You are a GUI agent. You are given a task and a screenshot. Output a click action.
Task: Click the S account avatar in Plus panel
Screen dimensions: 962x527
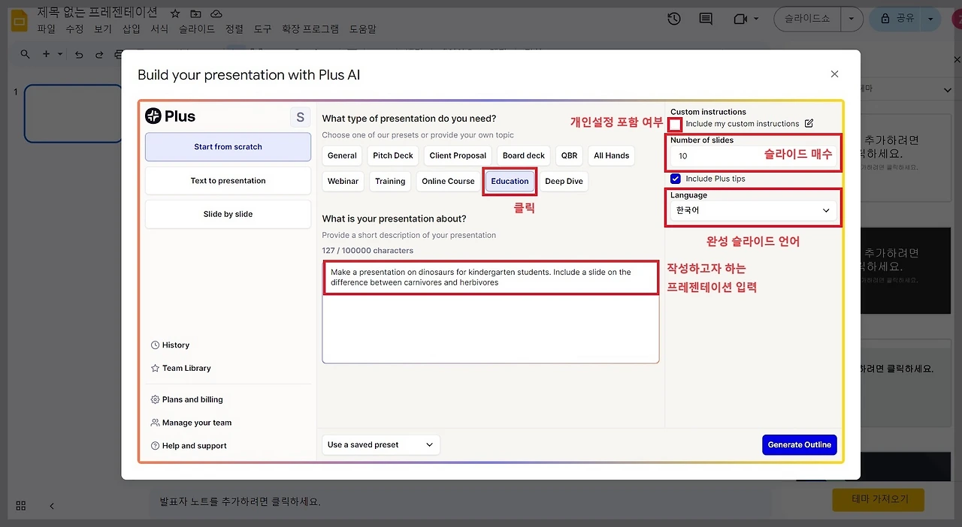(300, 117)
